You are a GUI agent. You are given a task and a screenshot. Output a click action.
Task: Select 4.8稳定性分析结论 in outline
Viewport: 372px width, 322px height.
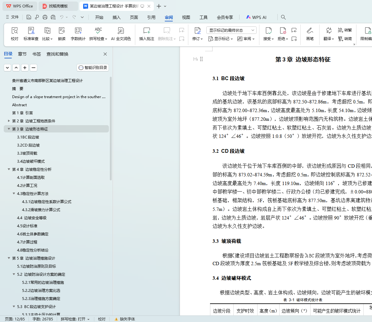pos(33,250)
